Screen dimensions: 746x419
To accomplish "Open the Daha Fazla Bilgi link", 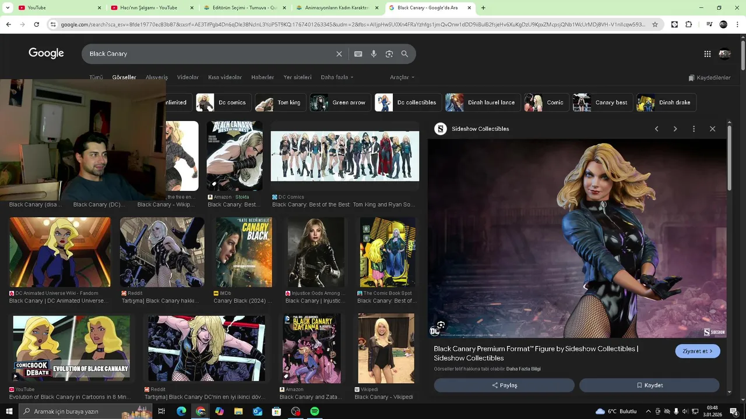I will (x=523, y=369).
